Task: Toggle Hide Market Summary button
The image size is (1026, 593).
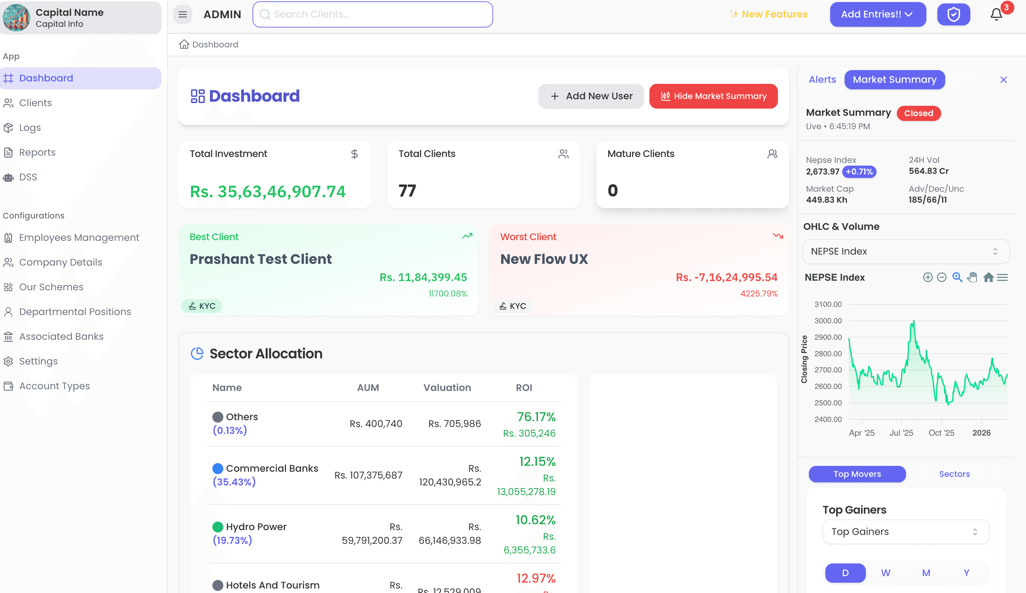Action: pyautogui.click(x=713, y=96)
